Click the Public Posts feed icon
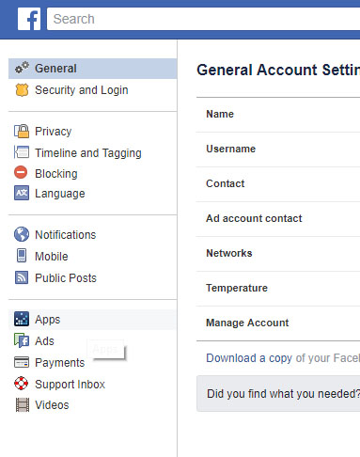Viewport: 360px width, 457px height. point(22,277)
